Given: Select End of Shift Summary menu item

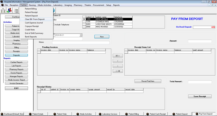Looking at the screenshot, I should point(34,33).
